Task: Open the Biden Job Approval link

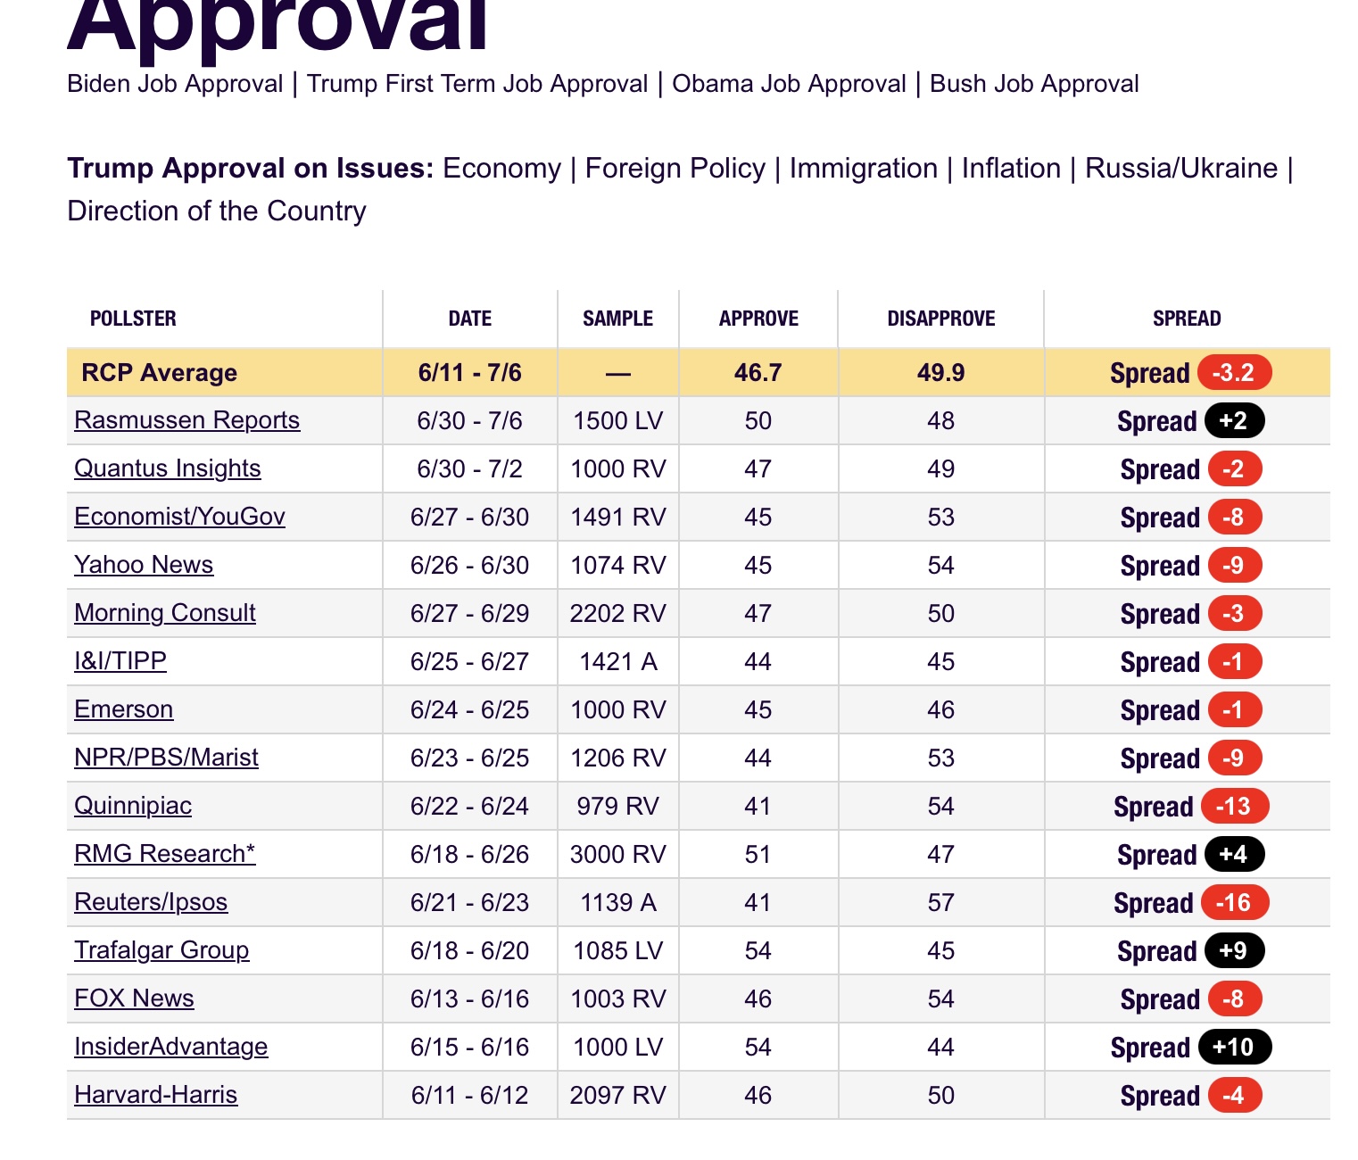Action: coord(175,84)
